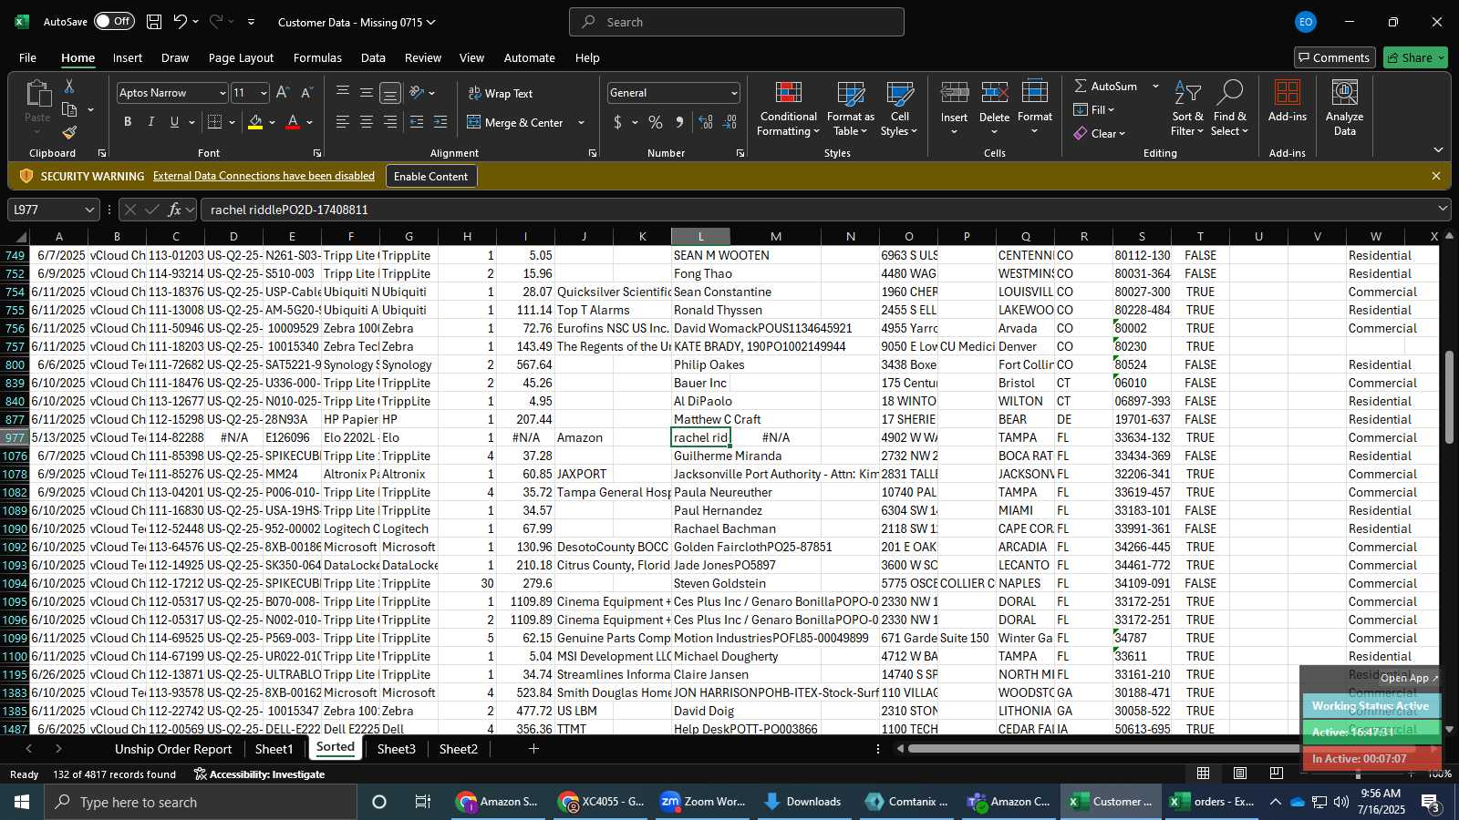
Task: Launch Analyze Data
Action: pos(1344,108)
